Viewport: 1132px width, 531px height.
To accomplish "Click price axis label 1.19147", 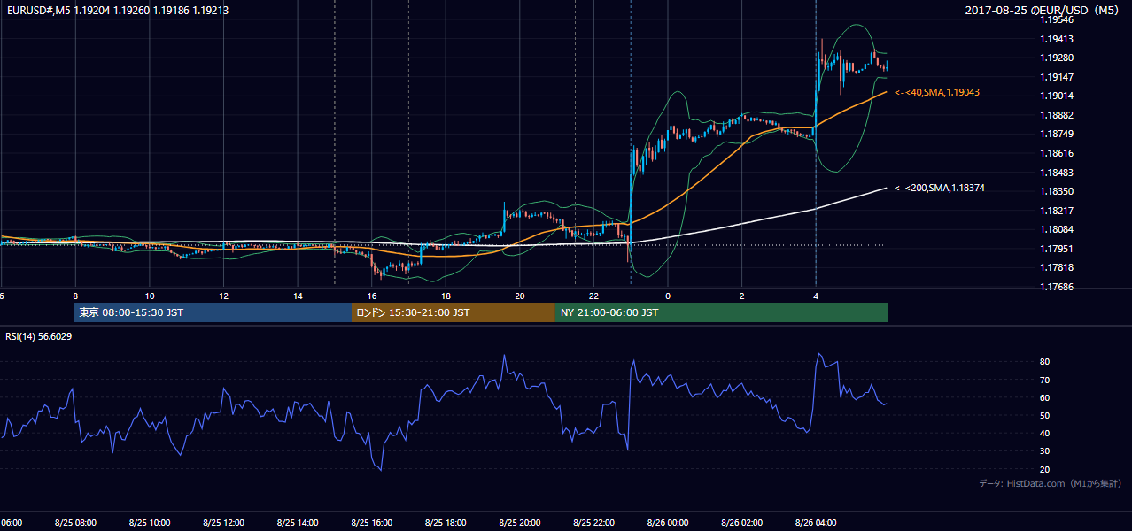I will [1056, 77].
